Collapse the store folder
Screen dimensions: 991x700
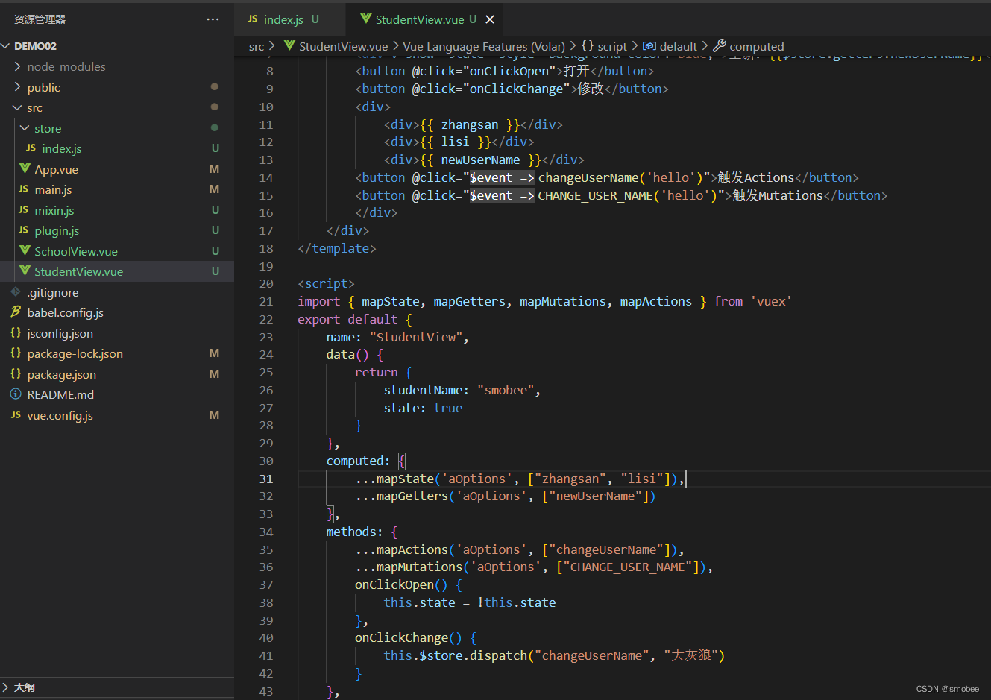(25, 128)
